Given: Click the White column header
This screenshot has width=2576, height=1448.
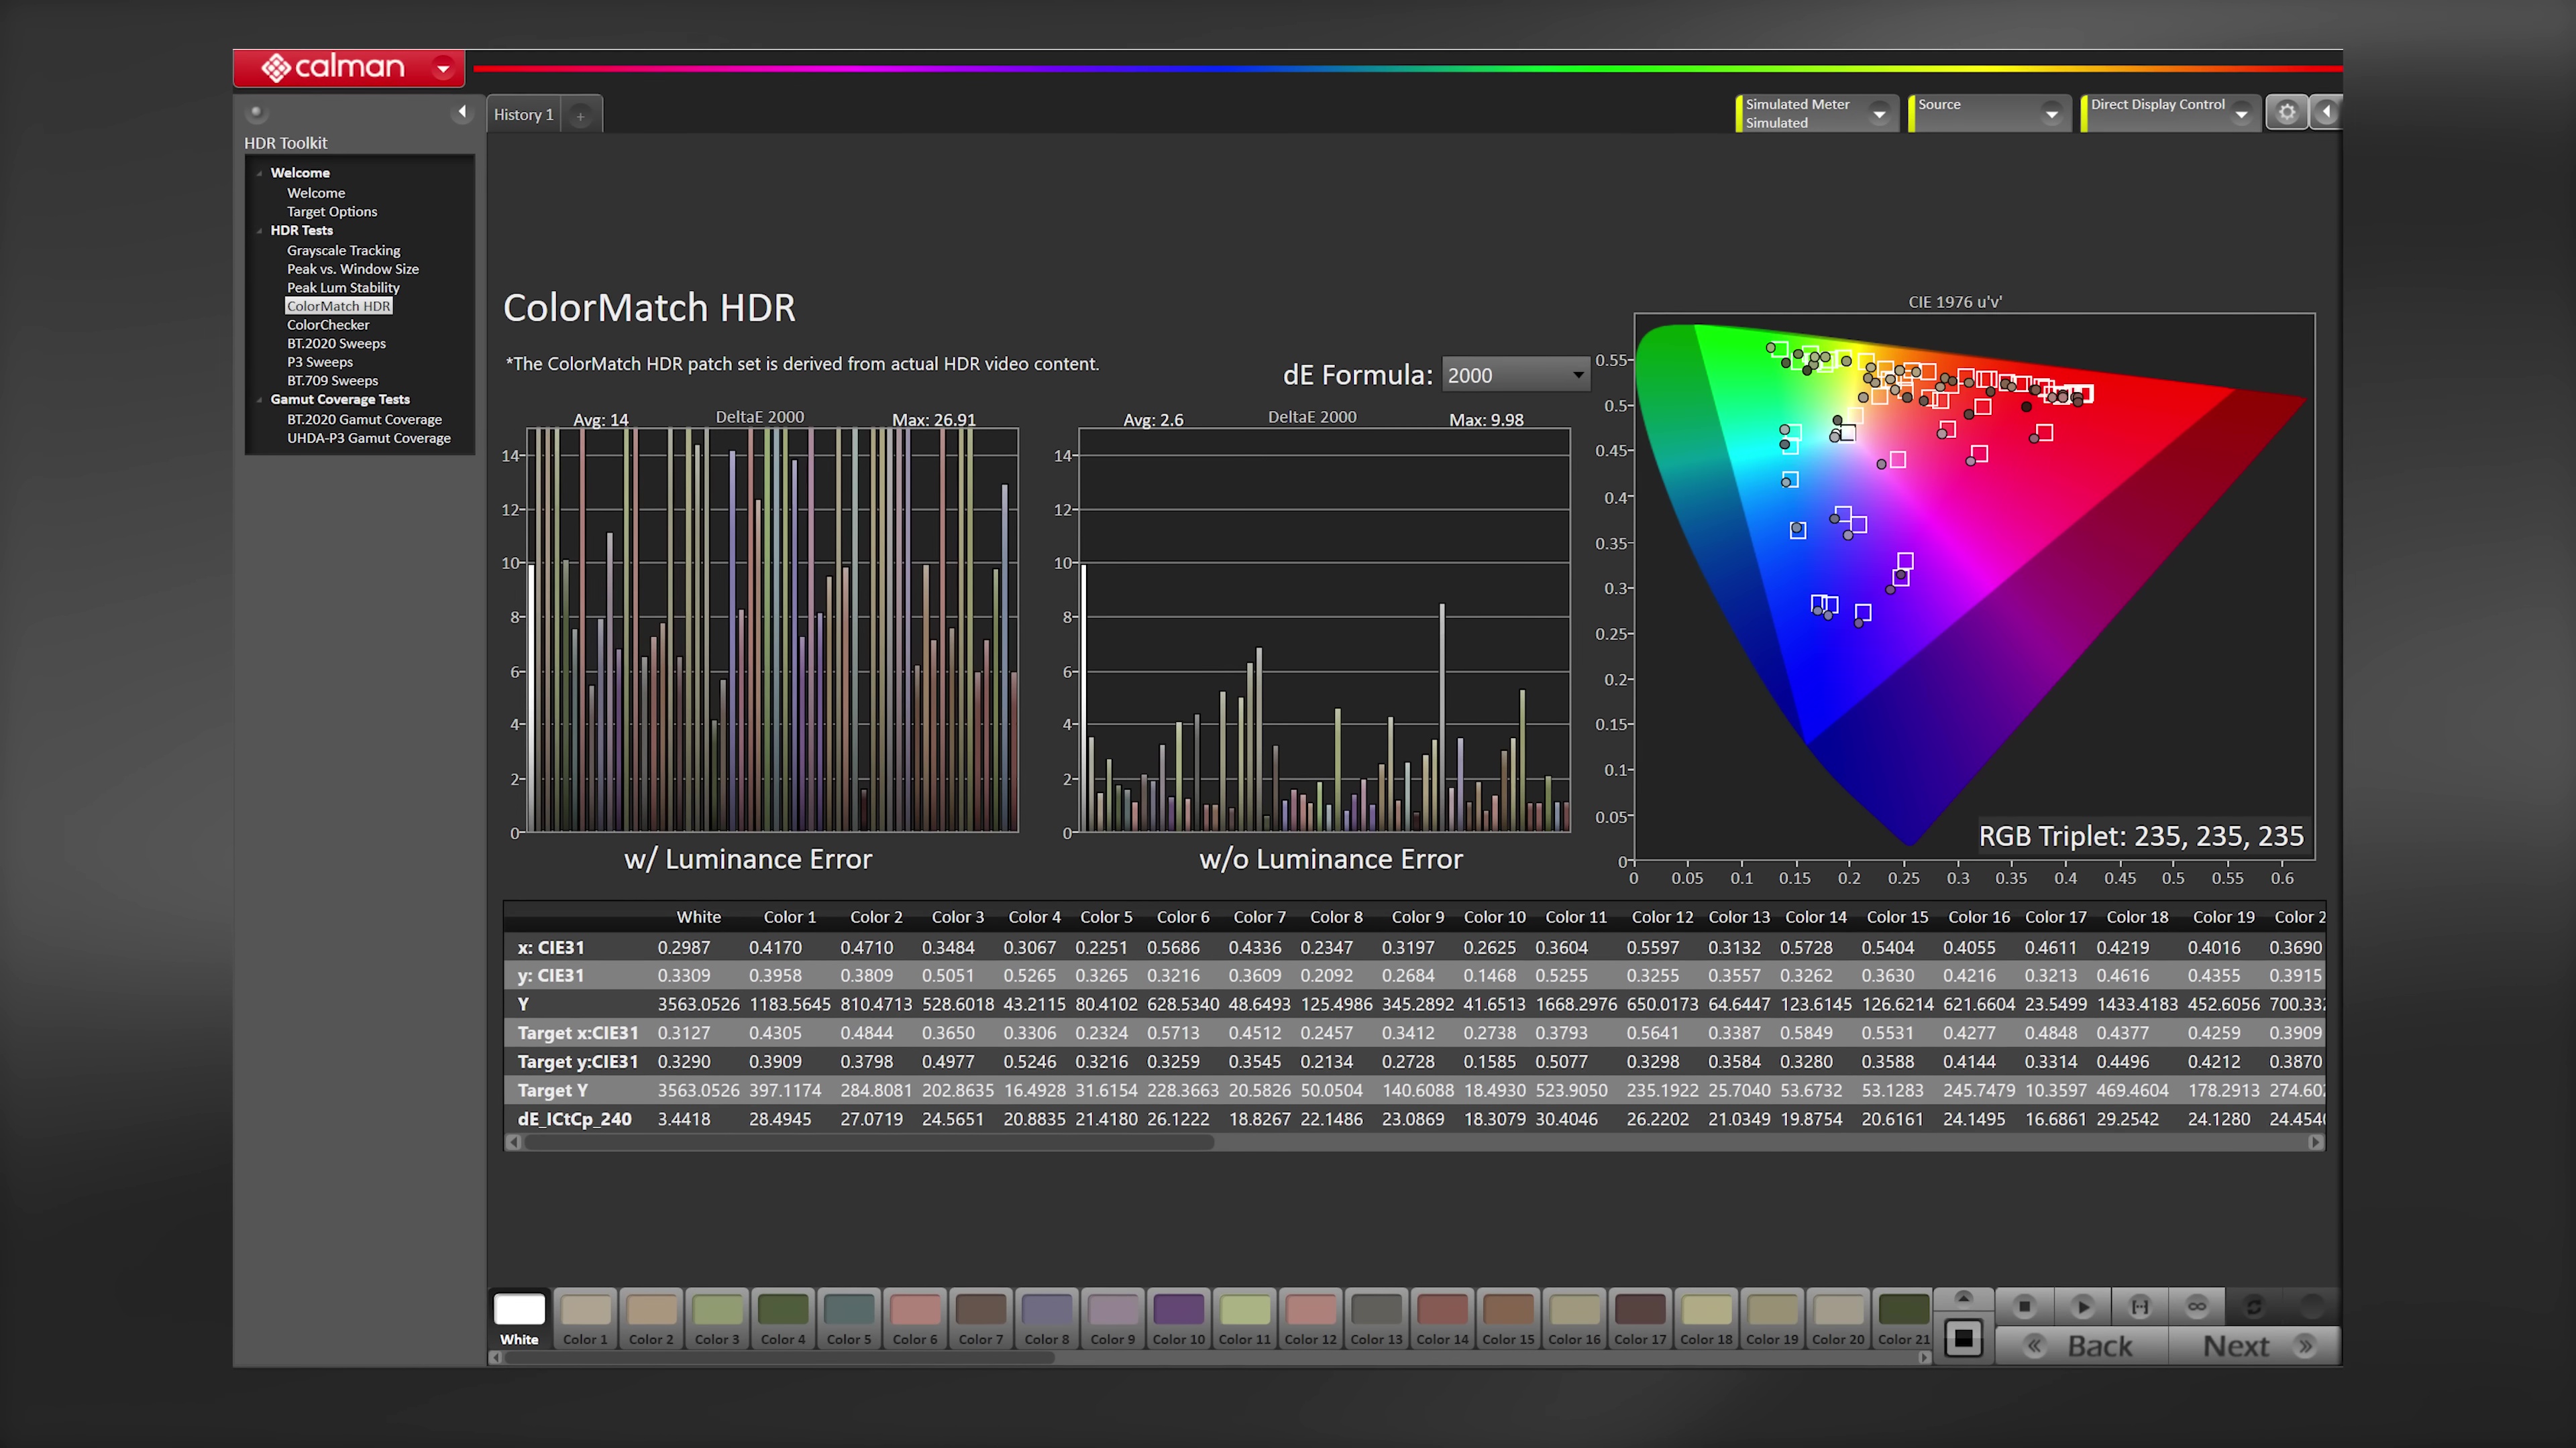Looking at the screenshot, I should [x=698, y=917].
